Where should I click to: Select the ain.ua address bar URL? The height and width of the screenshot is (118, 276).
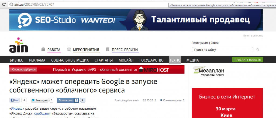coord(34,5)
